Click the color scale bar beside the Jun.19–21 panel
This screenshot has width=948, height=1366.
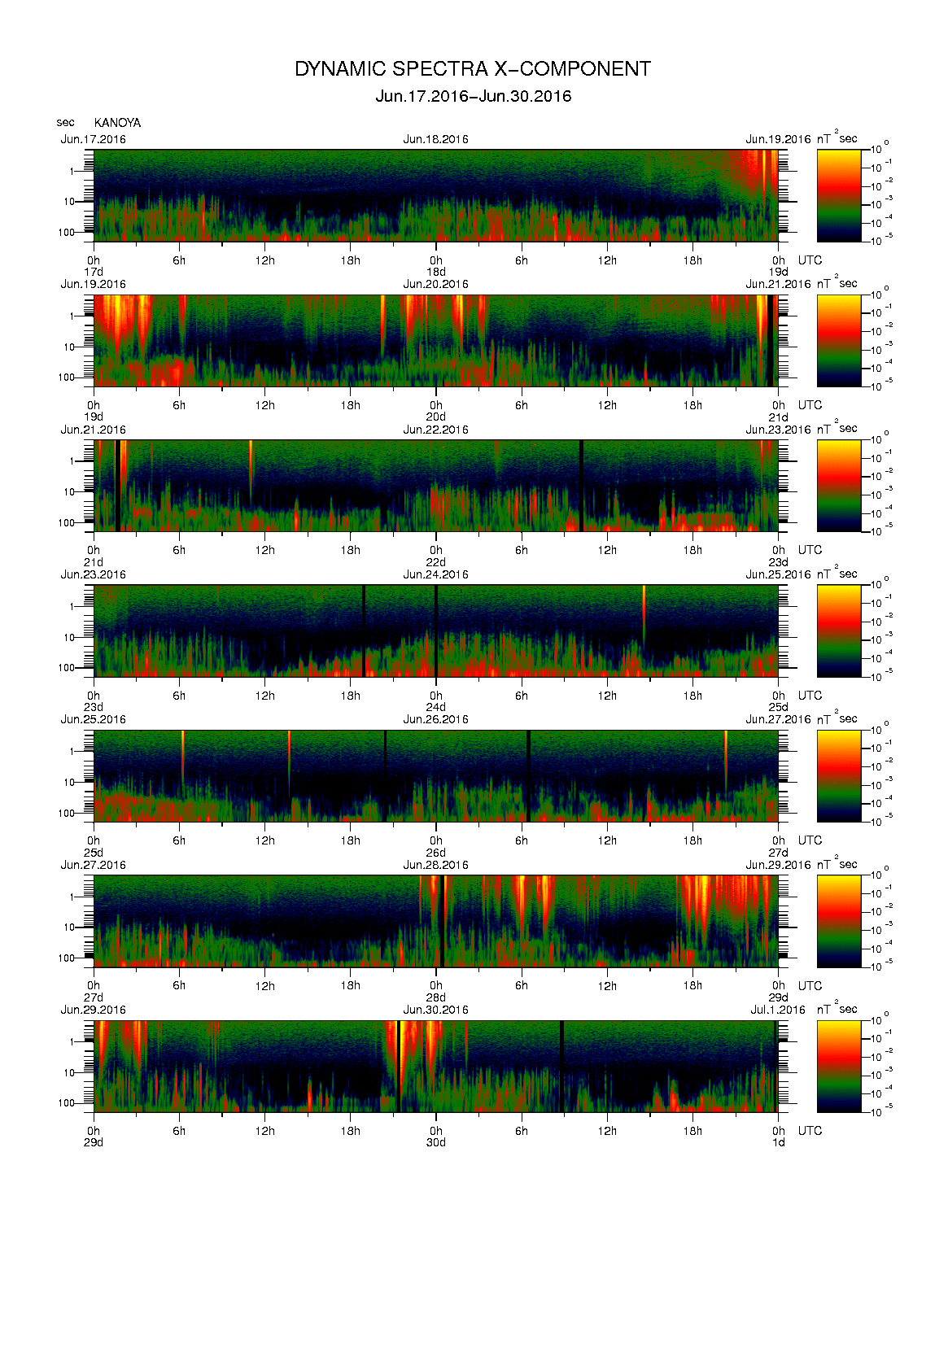[x=839, y=340]
